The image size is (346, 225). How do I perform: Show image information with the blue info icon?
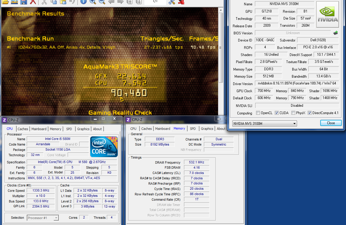click(x=83, y=2)
